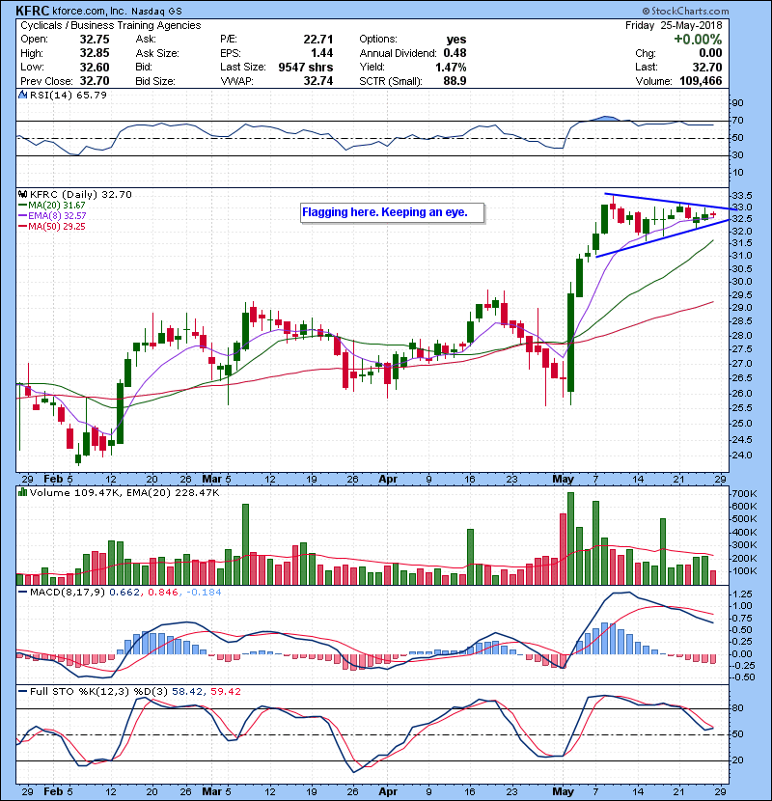The height and width of the screenshot is (801, 772).
Task: Click the Last Size 9547 shrs value
Action: click(306, 67)
